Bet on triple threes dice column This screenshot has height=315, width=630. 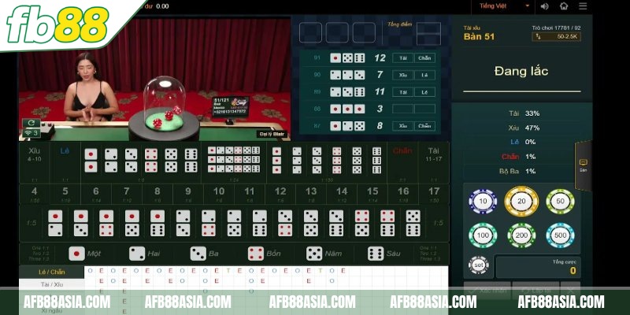pos(317,161)
